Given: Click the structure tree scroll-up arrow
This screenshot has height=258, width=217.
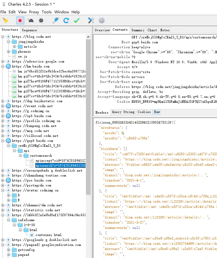Looking at the screenshot, I should tap(88, 37).
